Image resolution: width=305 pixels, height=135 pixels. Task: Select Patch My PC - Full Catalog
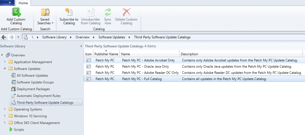click(142, 79)
